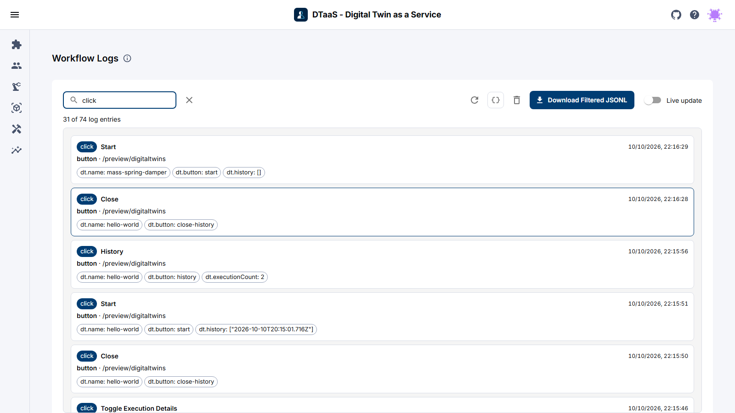
Task: Open the crossed tools sidebar icon
Action: pyautogui.click(x=17, y=129)
